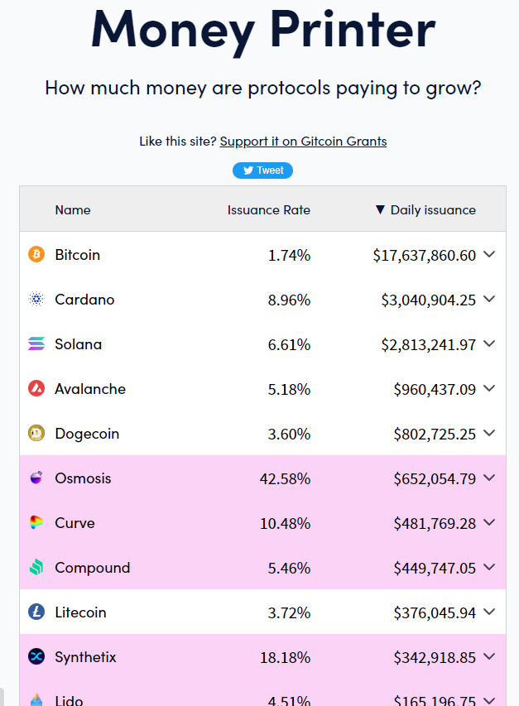Expand the Osmosis row details chevron
The image size is (519, 706).
point(488,478)
